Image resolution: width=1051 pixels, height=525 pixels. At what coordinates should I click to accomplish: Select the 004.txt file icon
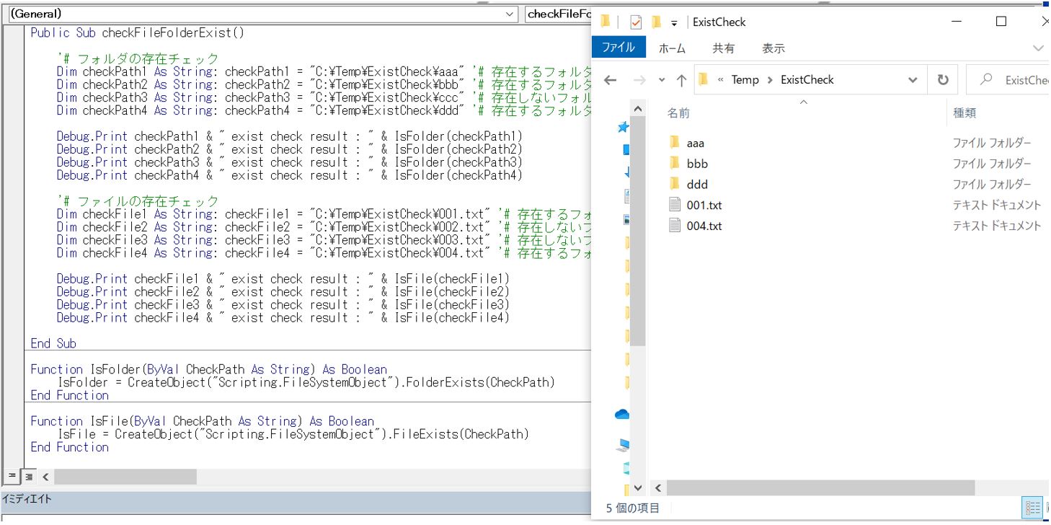(x=675, y=226)
